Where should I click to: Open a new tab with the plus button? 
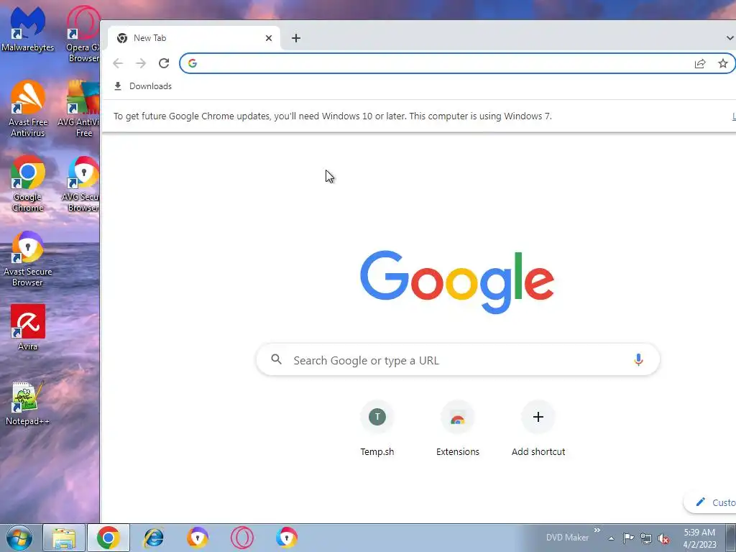point(295,38)
